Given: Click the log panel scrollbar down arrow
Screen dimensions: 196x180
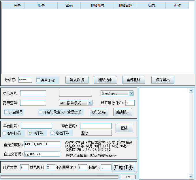Looking at the screenshot, I should pyautogui.click(x=191, y=176).
